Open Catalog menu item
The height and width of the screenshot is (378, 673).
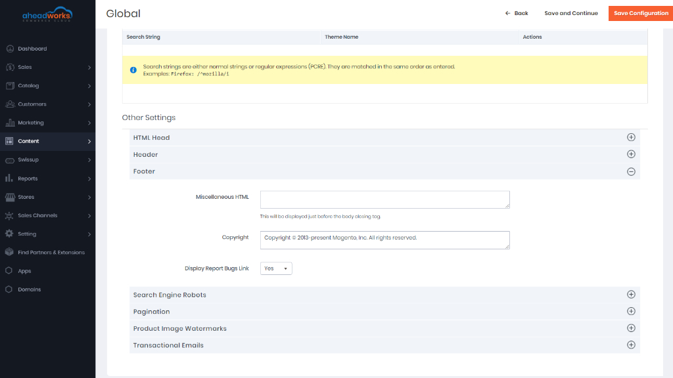coord(47,86)
